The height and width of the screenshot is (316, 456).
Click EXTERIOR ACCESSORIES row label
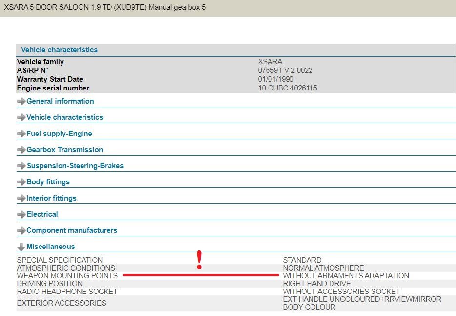click(x=62, y=303)
